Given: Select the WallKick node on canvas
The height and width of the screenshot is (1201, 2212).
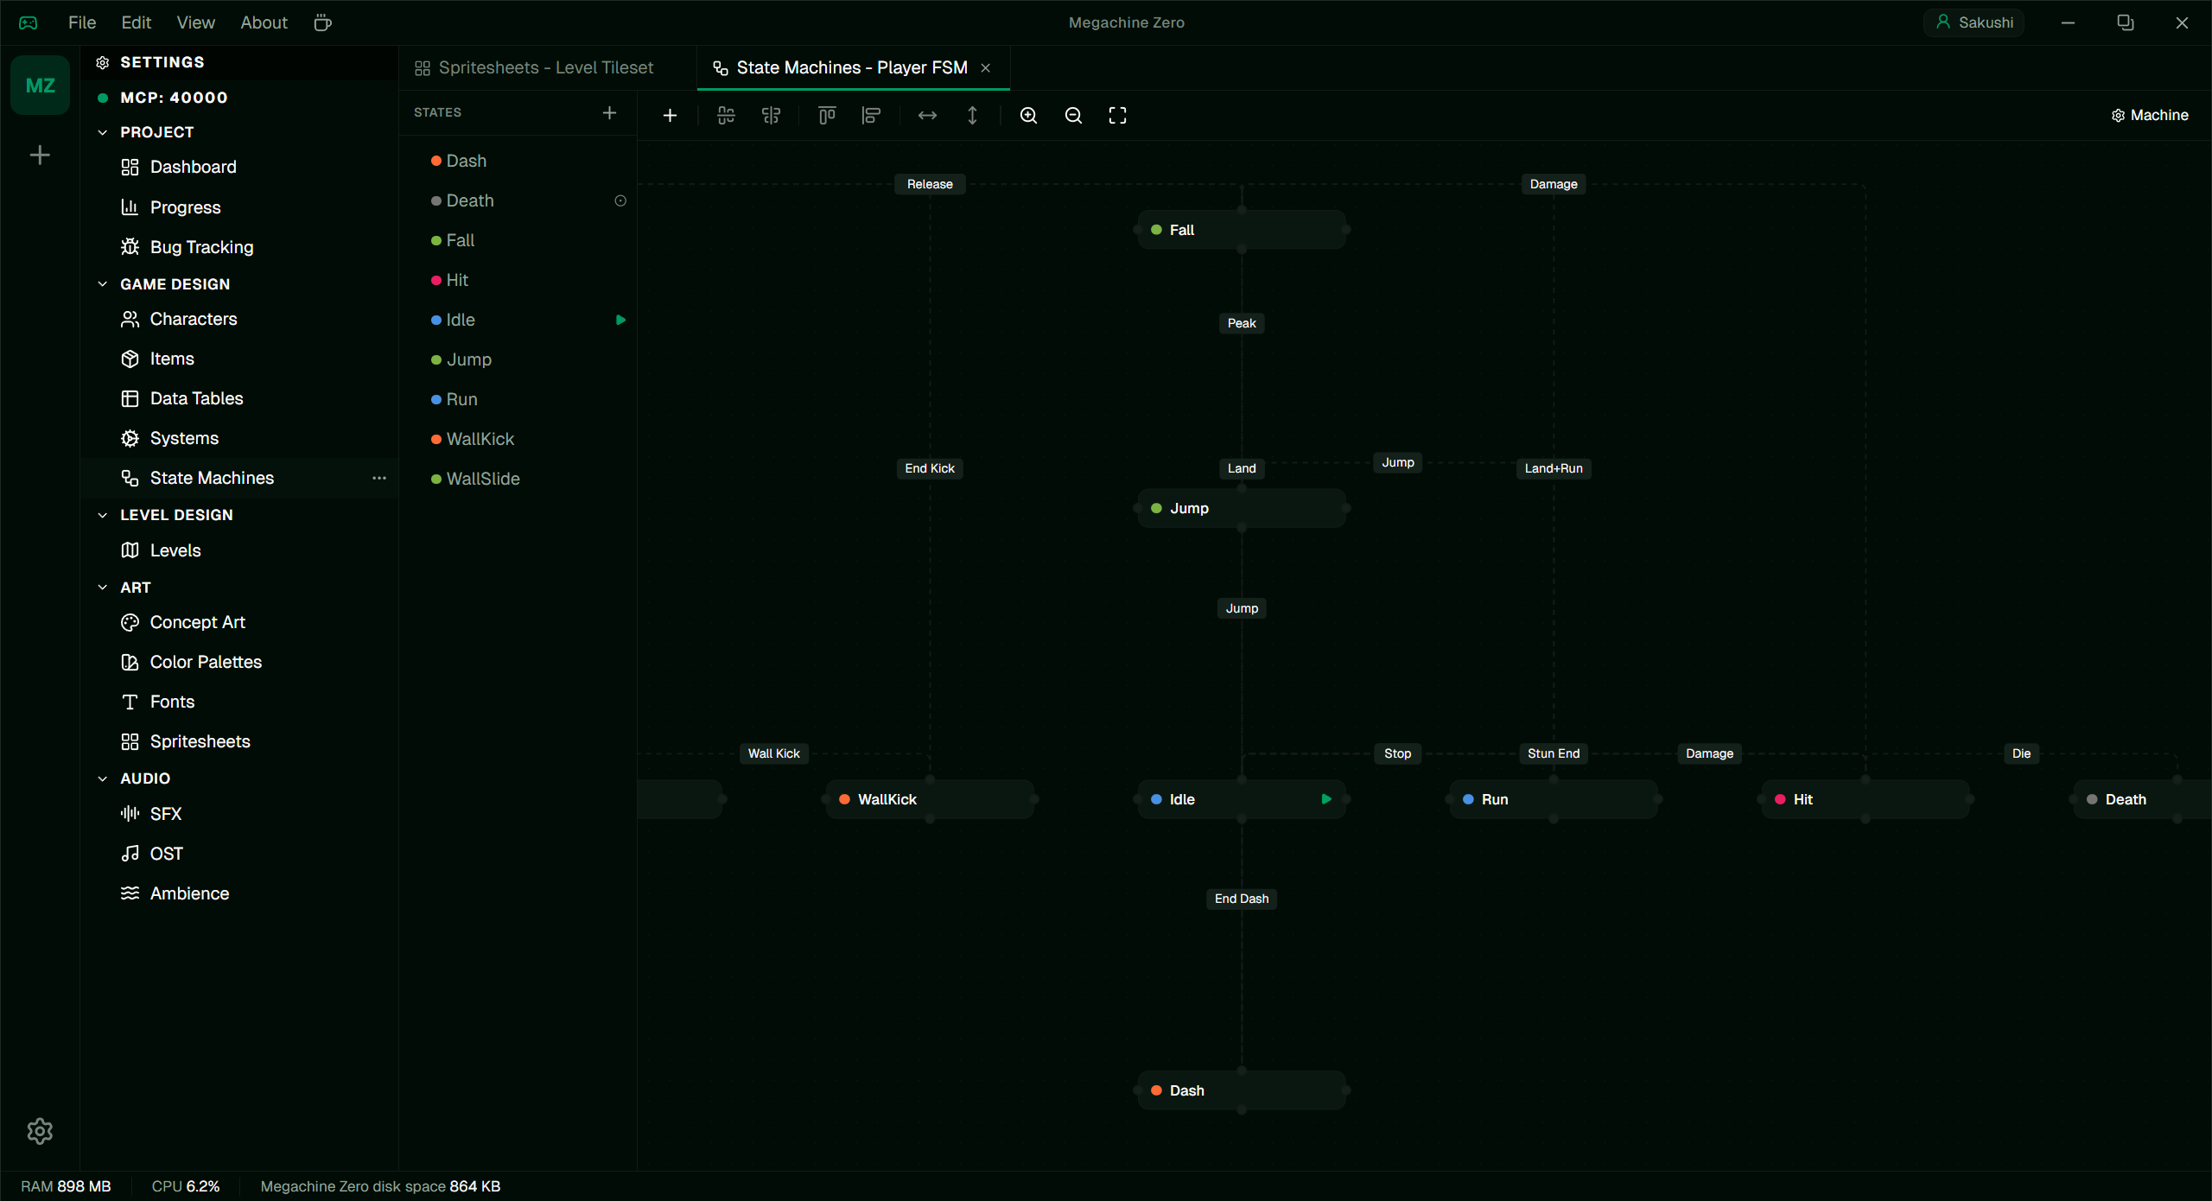Looking at the screenshot, I should (930, 799).
